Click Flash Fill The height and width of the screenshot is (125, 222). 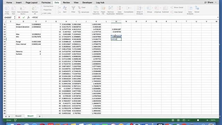click(103, 10)
